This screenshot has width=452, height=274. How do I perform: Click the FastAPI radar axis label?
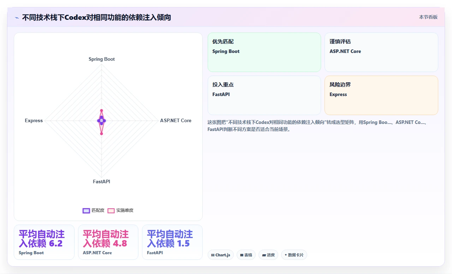102,181
